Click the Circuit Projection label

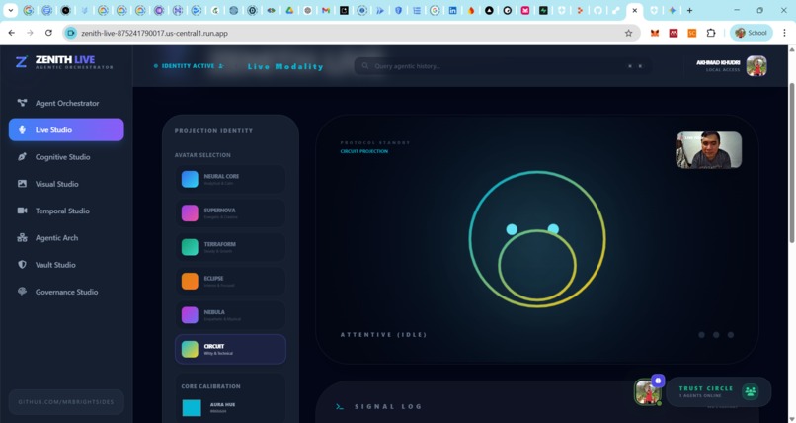364,151
